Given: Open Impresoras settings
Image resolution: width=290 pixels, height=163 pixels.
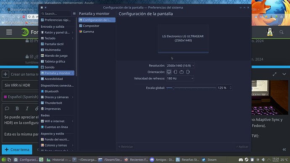Looking at the screenshot, I should tap(57, 109).
